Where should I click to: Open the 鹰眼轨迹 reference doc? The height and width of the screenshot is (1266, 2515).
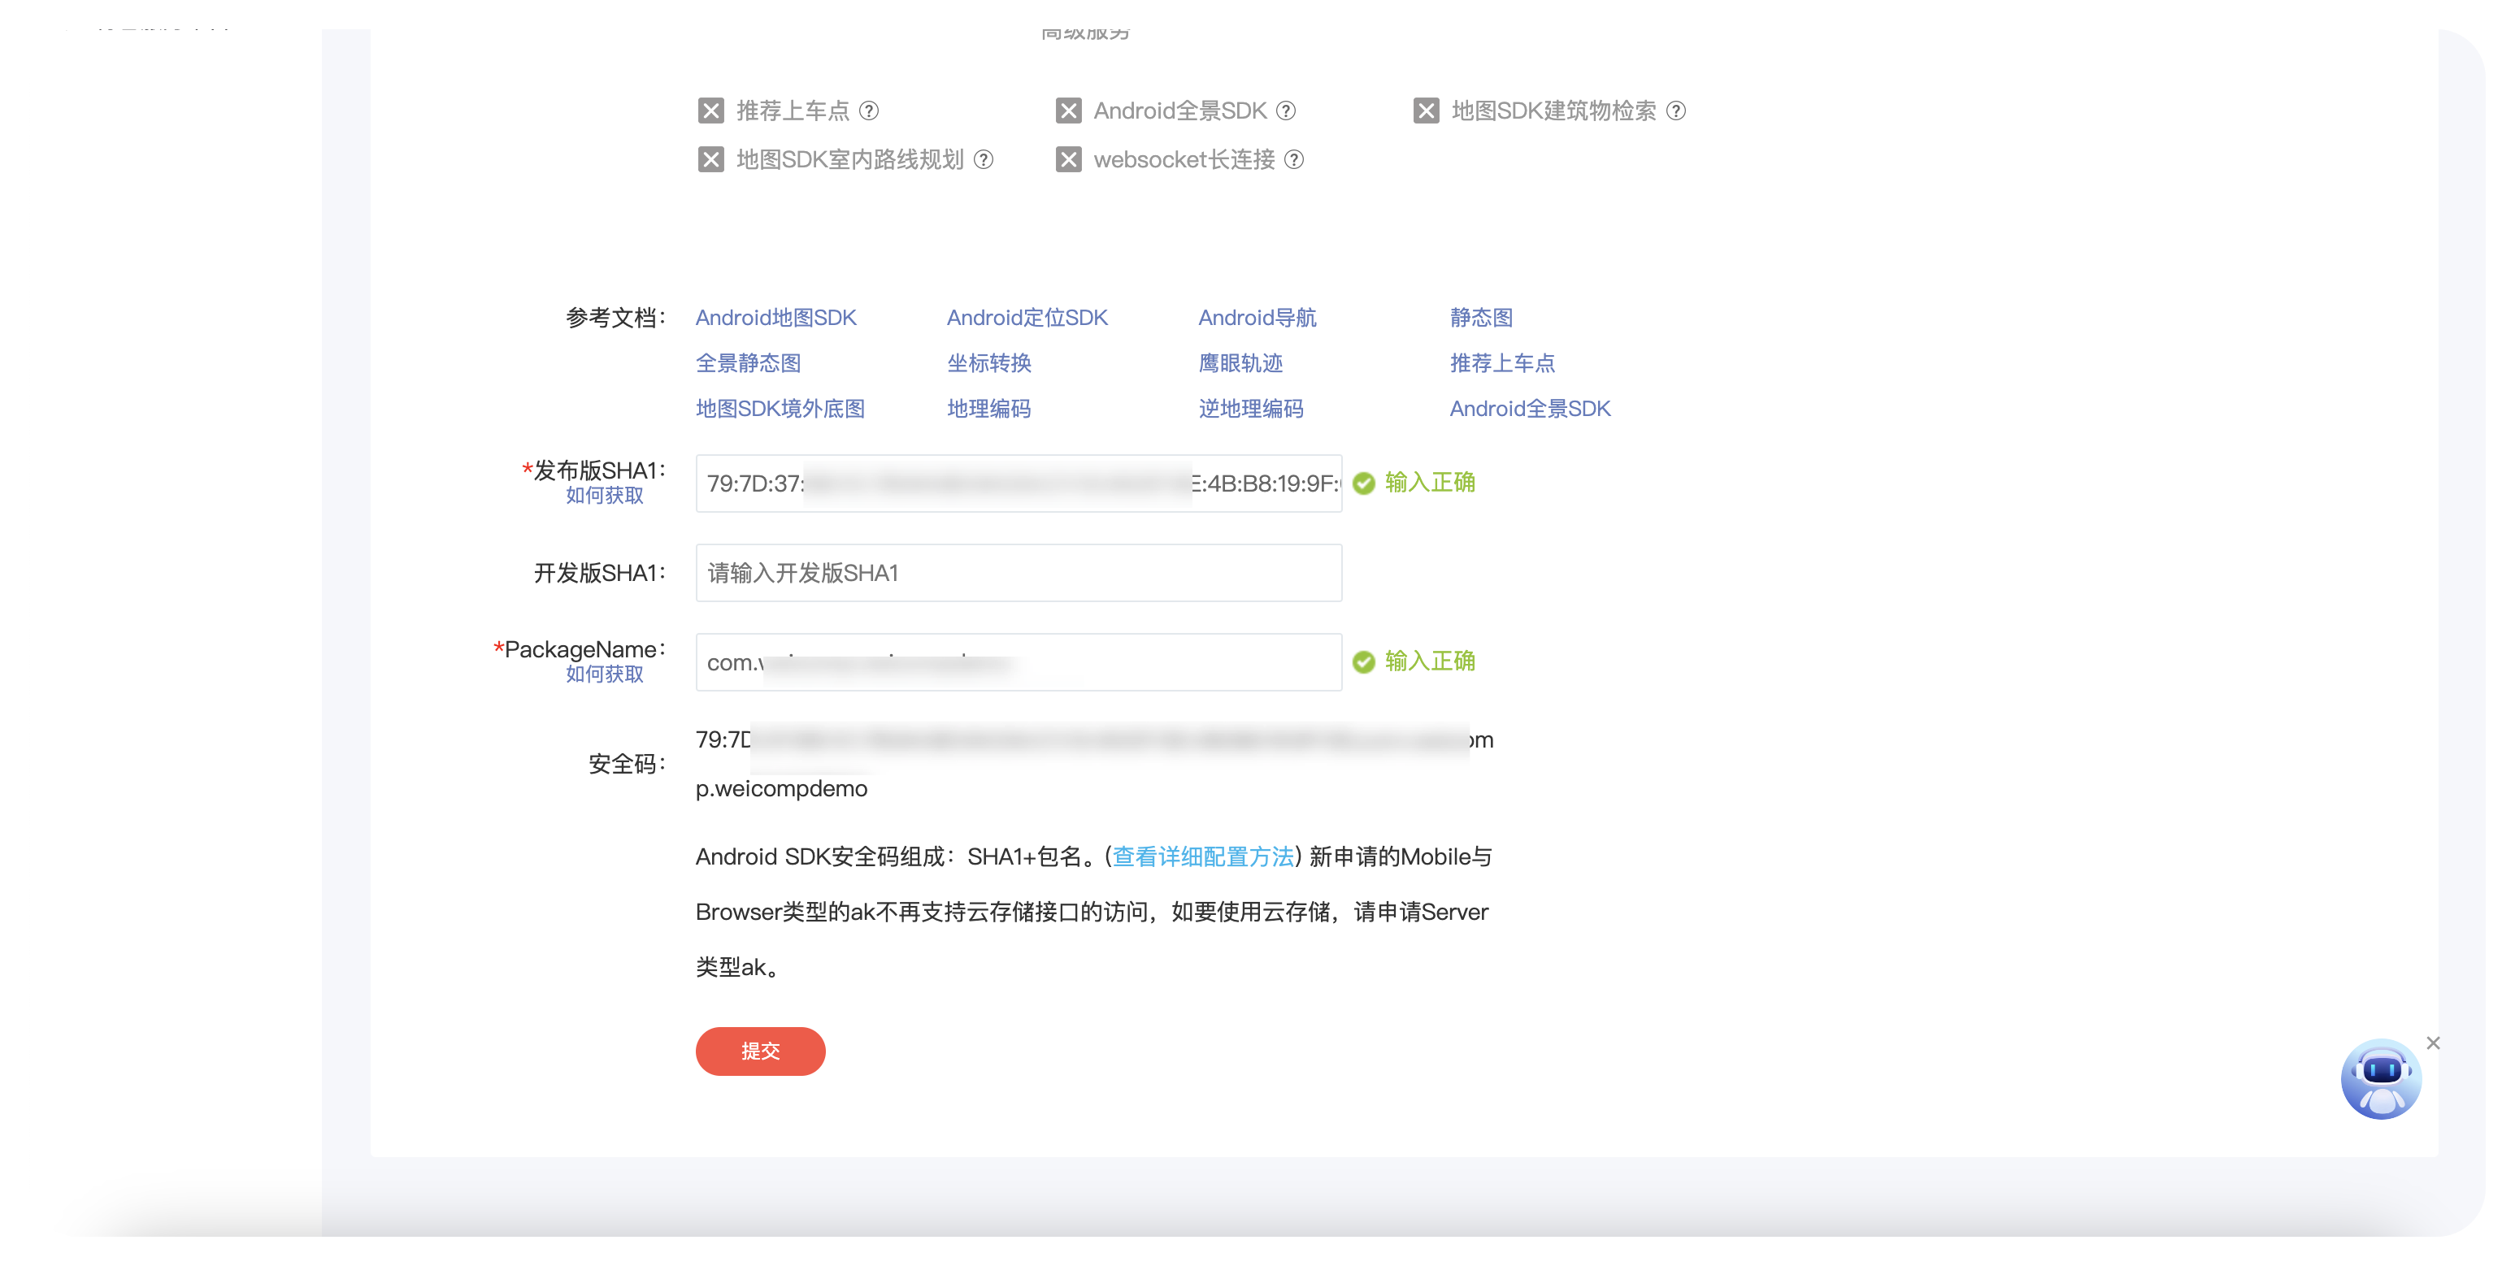(1240, 363)
